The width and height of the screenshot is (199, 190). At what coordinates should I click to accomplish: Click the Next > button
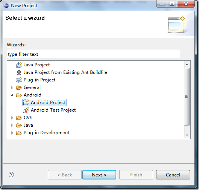pos(99,175)
